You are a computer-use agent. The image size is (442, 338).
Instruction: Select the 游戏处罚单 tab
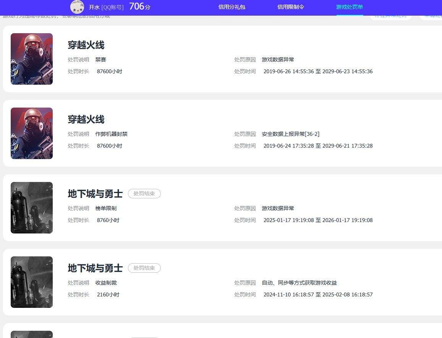coord(350,7)
